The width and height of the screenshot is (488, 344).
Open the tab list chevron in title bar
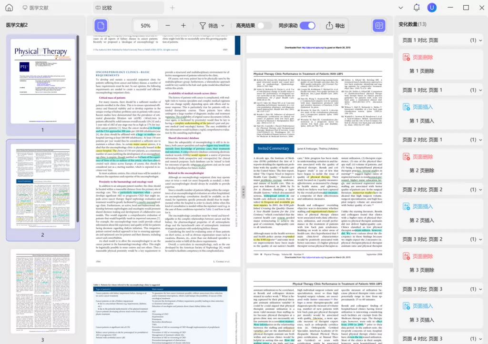click(x=400, y=8)
